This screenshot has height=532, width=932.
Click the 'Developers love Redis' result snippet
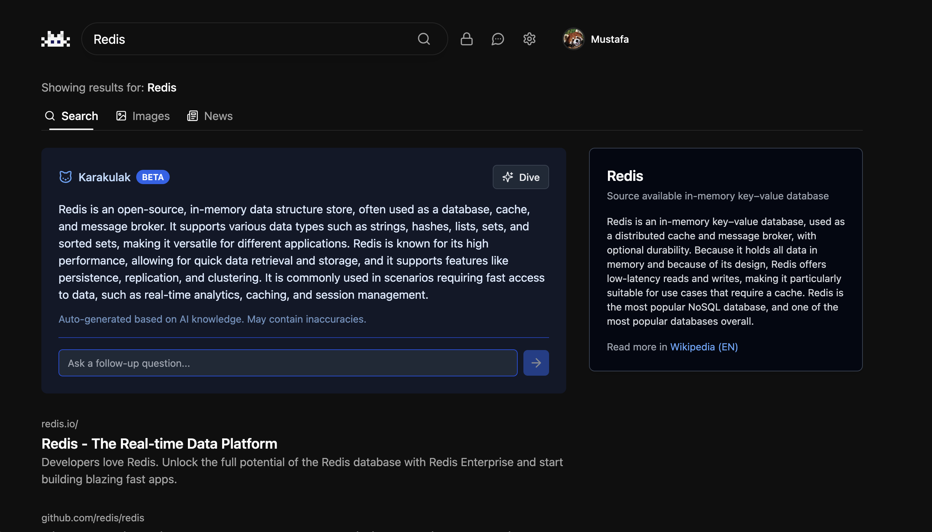click(x=302, y=471)
